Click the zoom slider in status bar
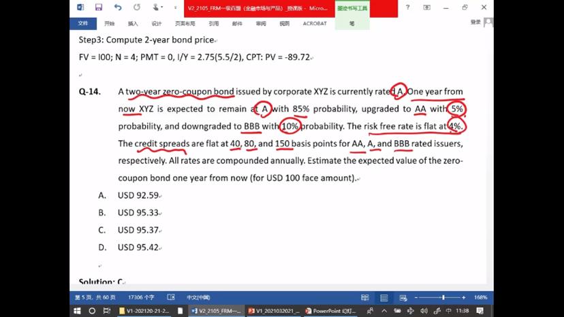The width and height of the screenshot is (564, 317). point(443,297)
